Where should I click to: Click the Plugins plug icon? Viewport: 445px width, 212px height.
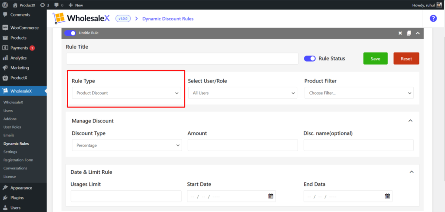(x=5, y=198)
